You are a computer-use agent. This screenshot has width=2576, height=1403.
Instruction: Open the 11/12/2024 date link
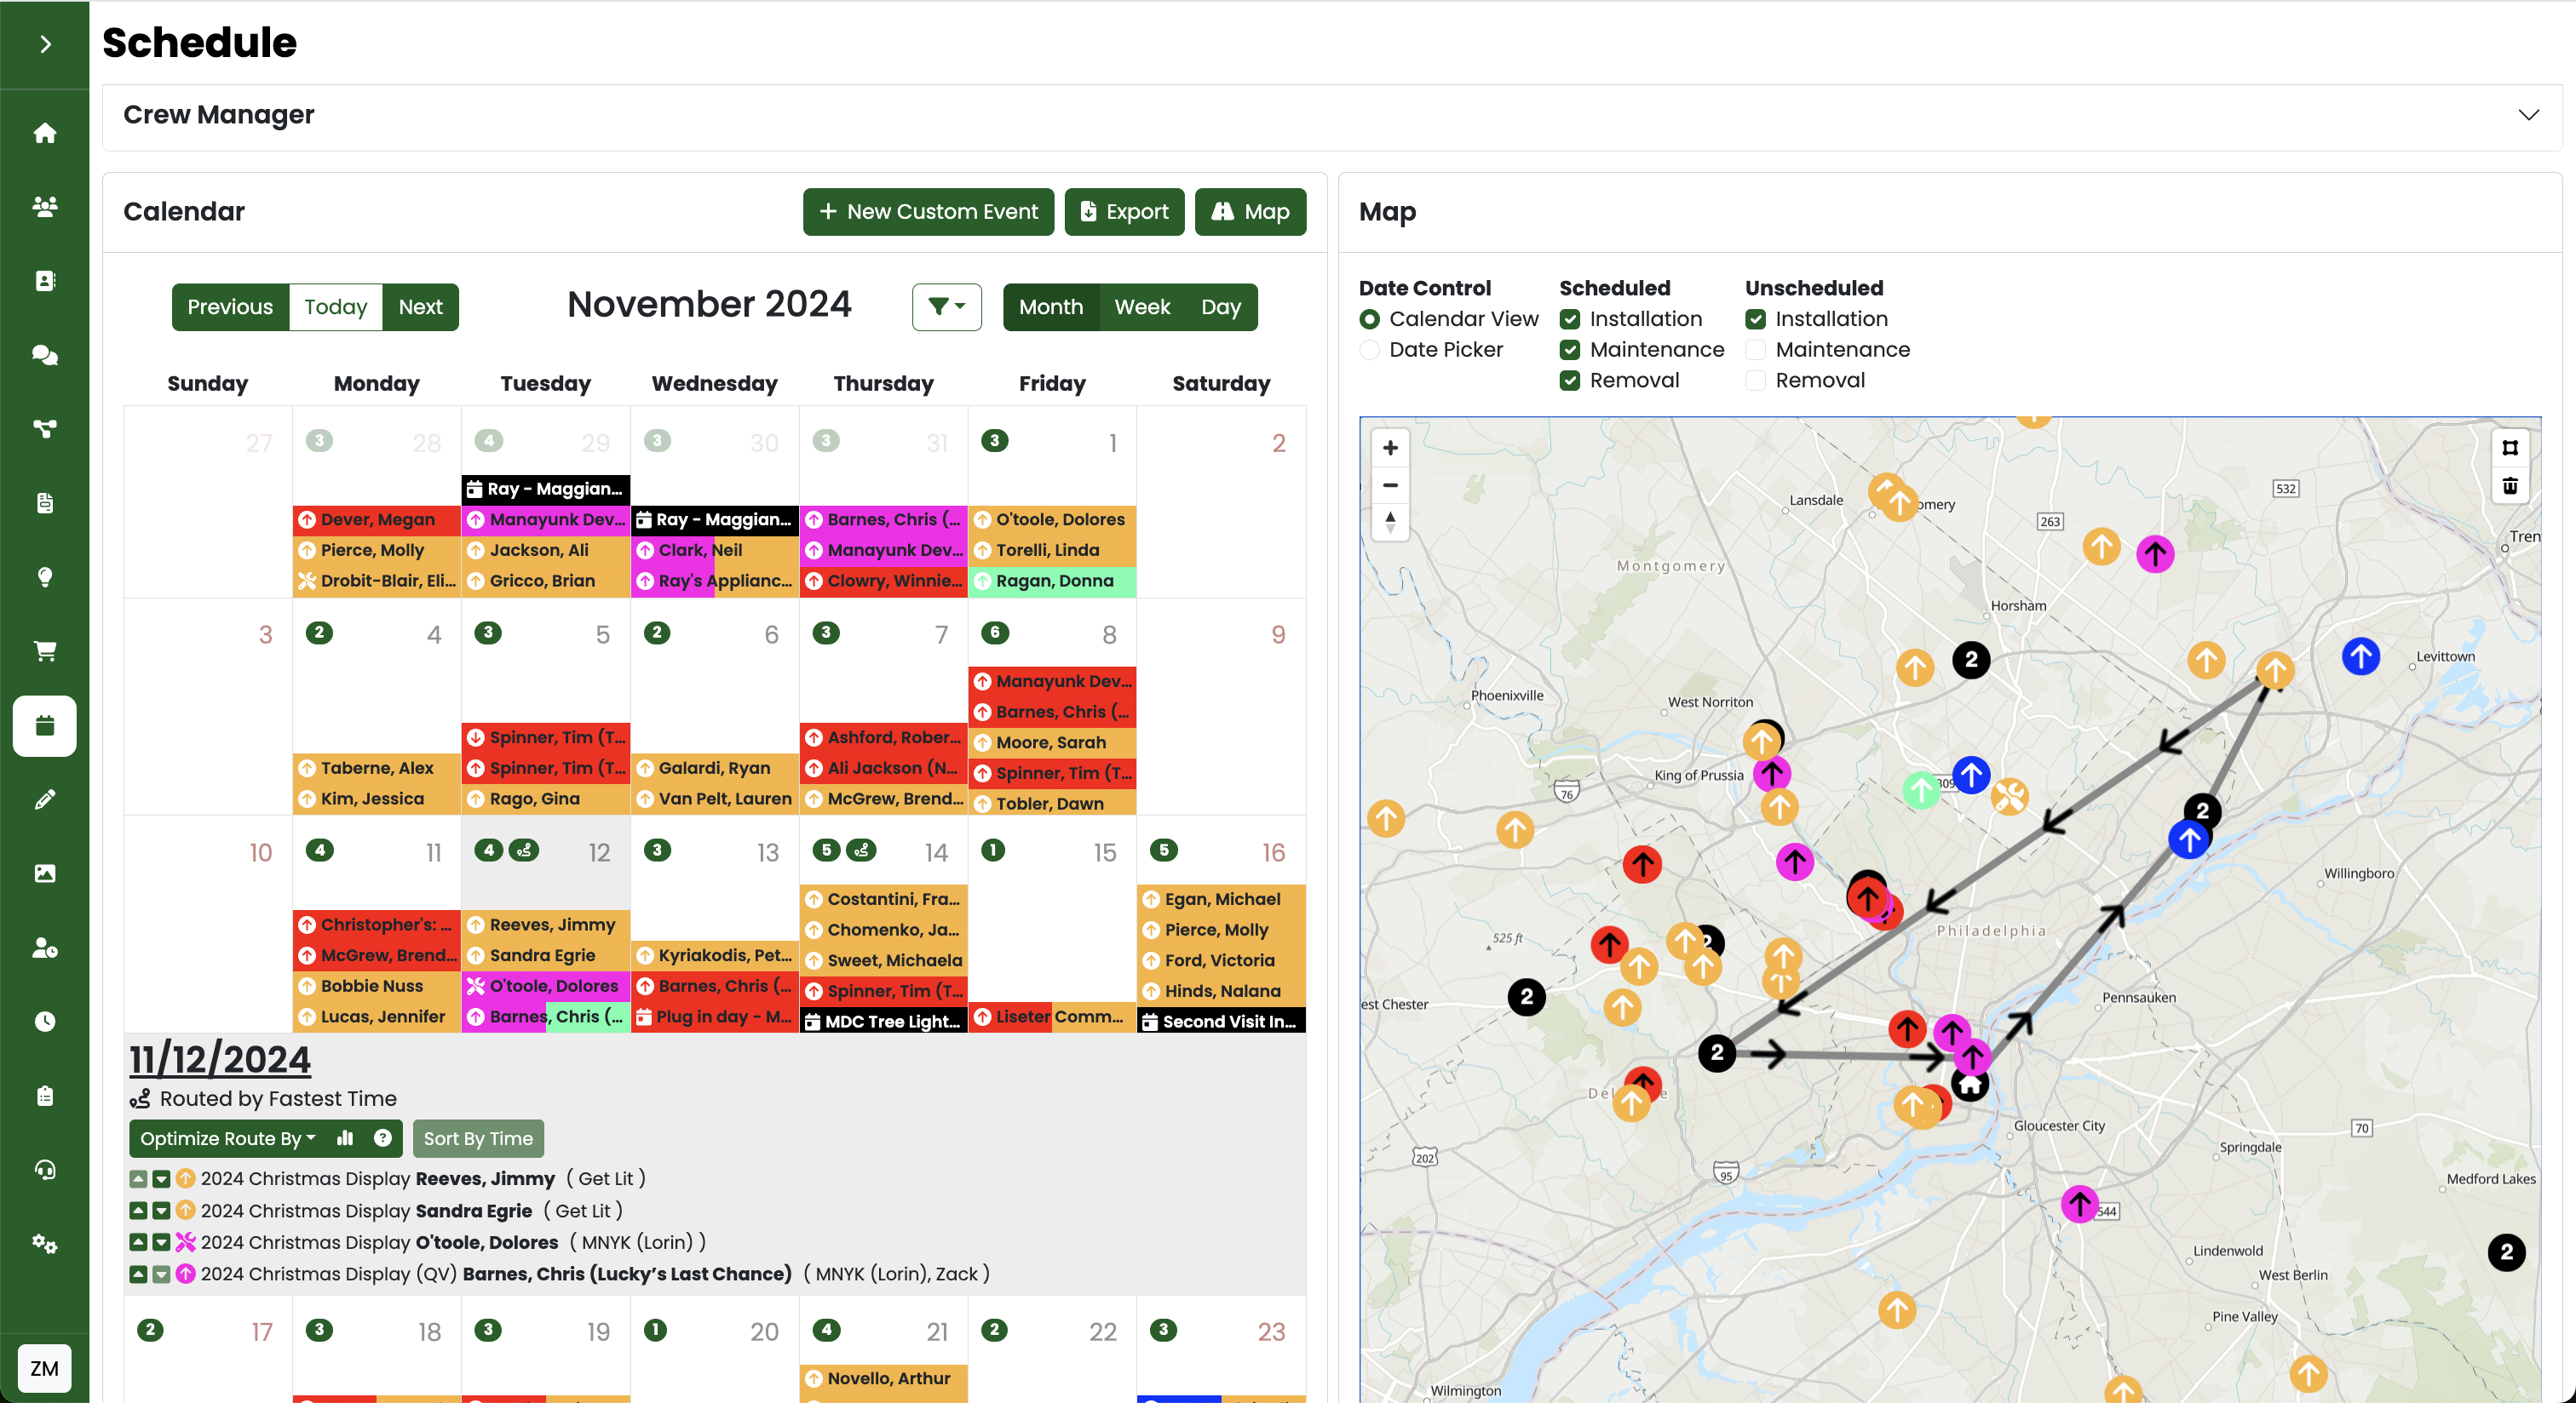pos(220,1059)
